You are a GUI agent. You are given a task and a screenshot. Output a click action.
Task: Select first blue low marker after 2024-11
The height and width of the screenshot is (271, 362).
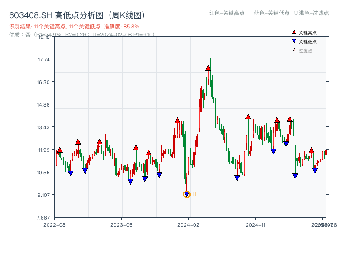coord(274,151)
